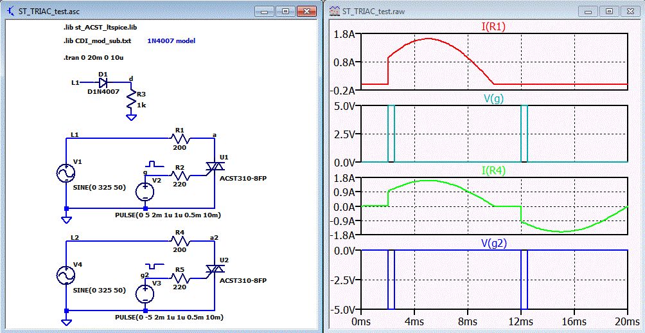645x333 pixels.
Task: Select the V(g) trace label
Action: 495,98
